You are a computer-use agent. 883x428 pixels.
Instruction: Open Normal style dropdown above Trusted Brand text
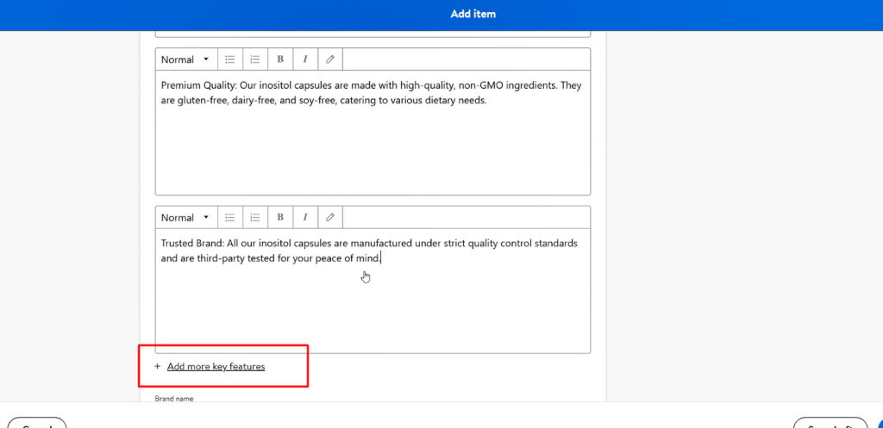(x=185, y=218)
